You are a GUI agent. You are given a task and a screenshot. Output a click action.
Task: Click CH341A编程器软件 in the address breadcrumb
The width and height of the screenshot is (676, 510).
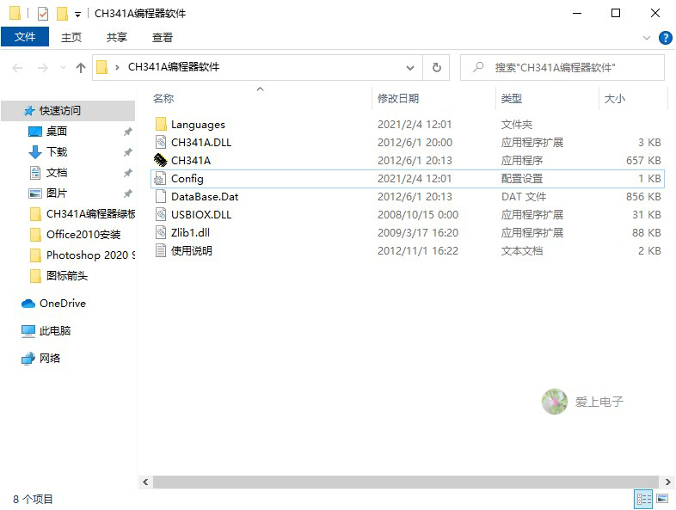(174, 67)
